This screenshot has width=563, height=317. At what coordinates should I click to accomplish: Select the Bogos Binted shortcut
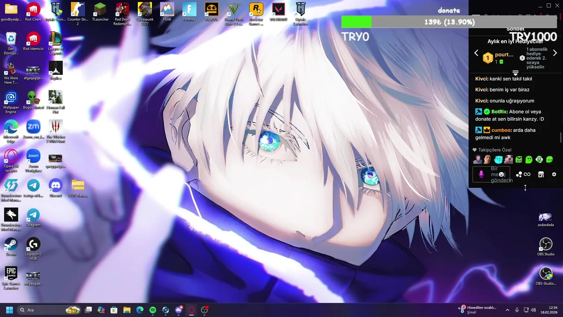(33, 100)
